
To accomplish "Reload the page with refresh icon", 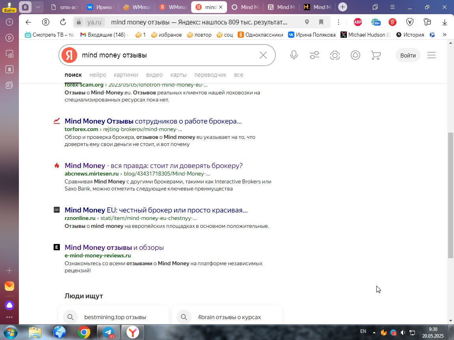I will click(63, 22).
